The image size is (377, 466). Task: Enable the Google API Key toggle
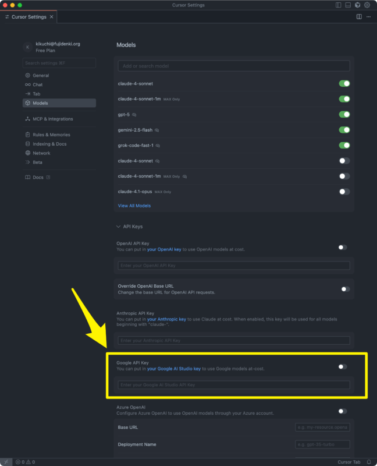[343, 367]
